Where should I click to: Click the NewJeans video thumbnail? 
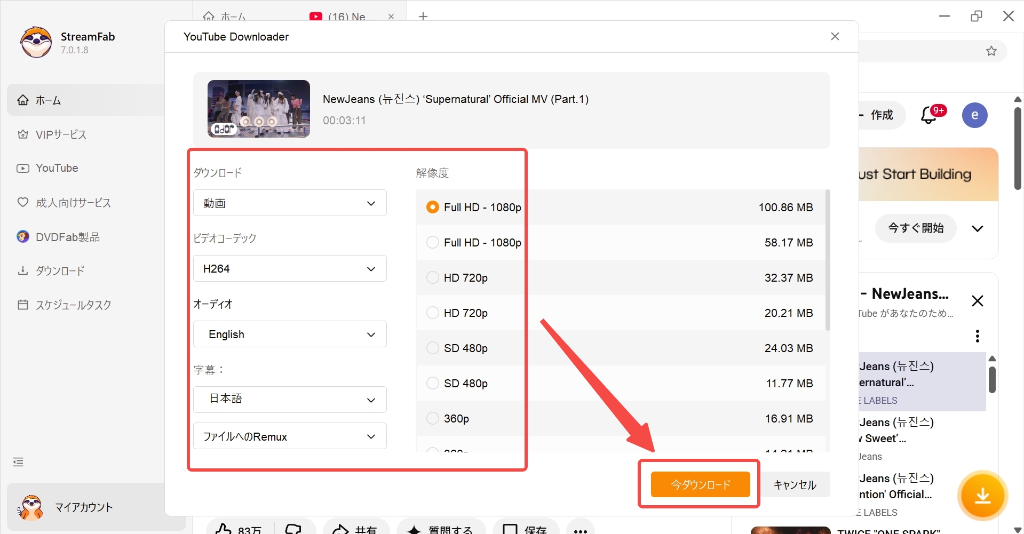259,109
